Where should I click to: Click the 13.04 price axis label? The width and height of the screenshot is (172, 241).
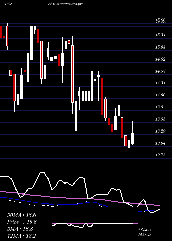(x=160, y=143)
